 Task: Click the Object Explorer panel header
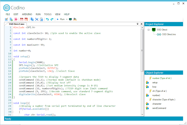tap(164, 73)
